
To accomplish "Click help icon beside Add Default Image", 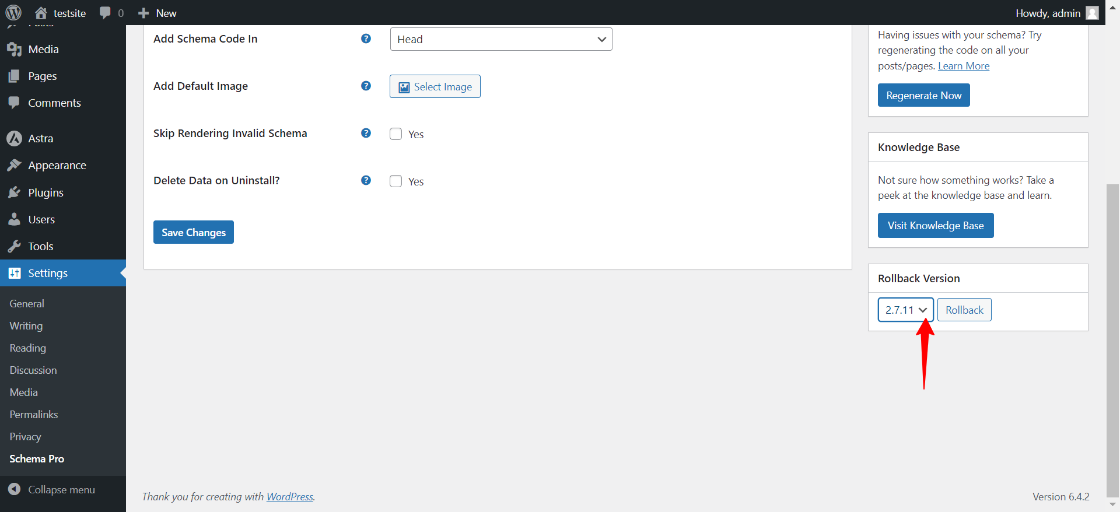I will (x=366, y=86).
